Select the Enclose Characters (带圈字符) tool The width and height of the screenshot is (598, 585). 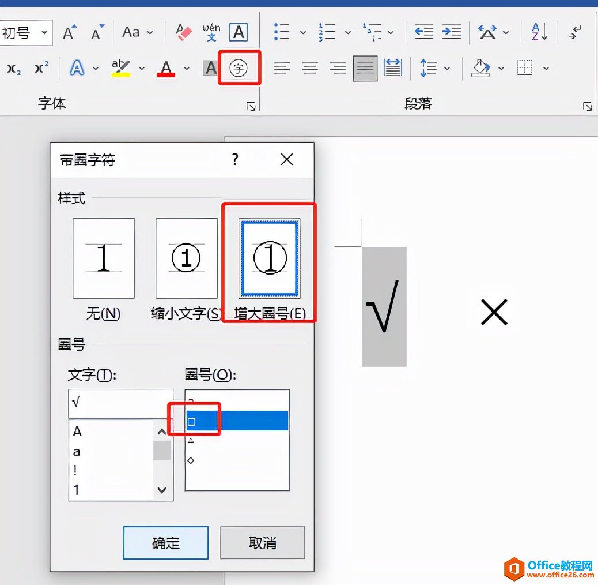240,67
